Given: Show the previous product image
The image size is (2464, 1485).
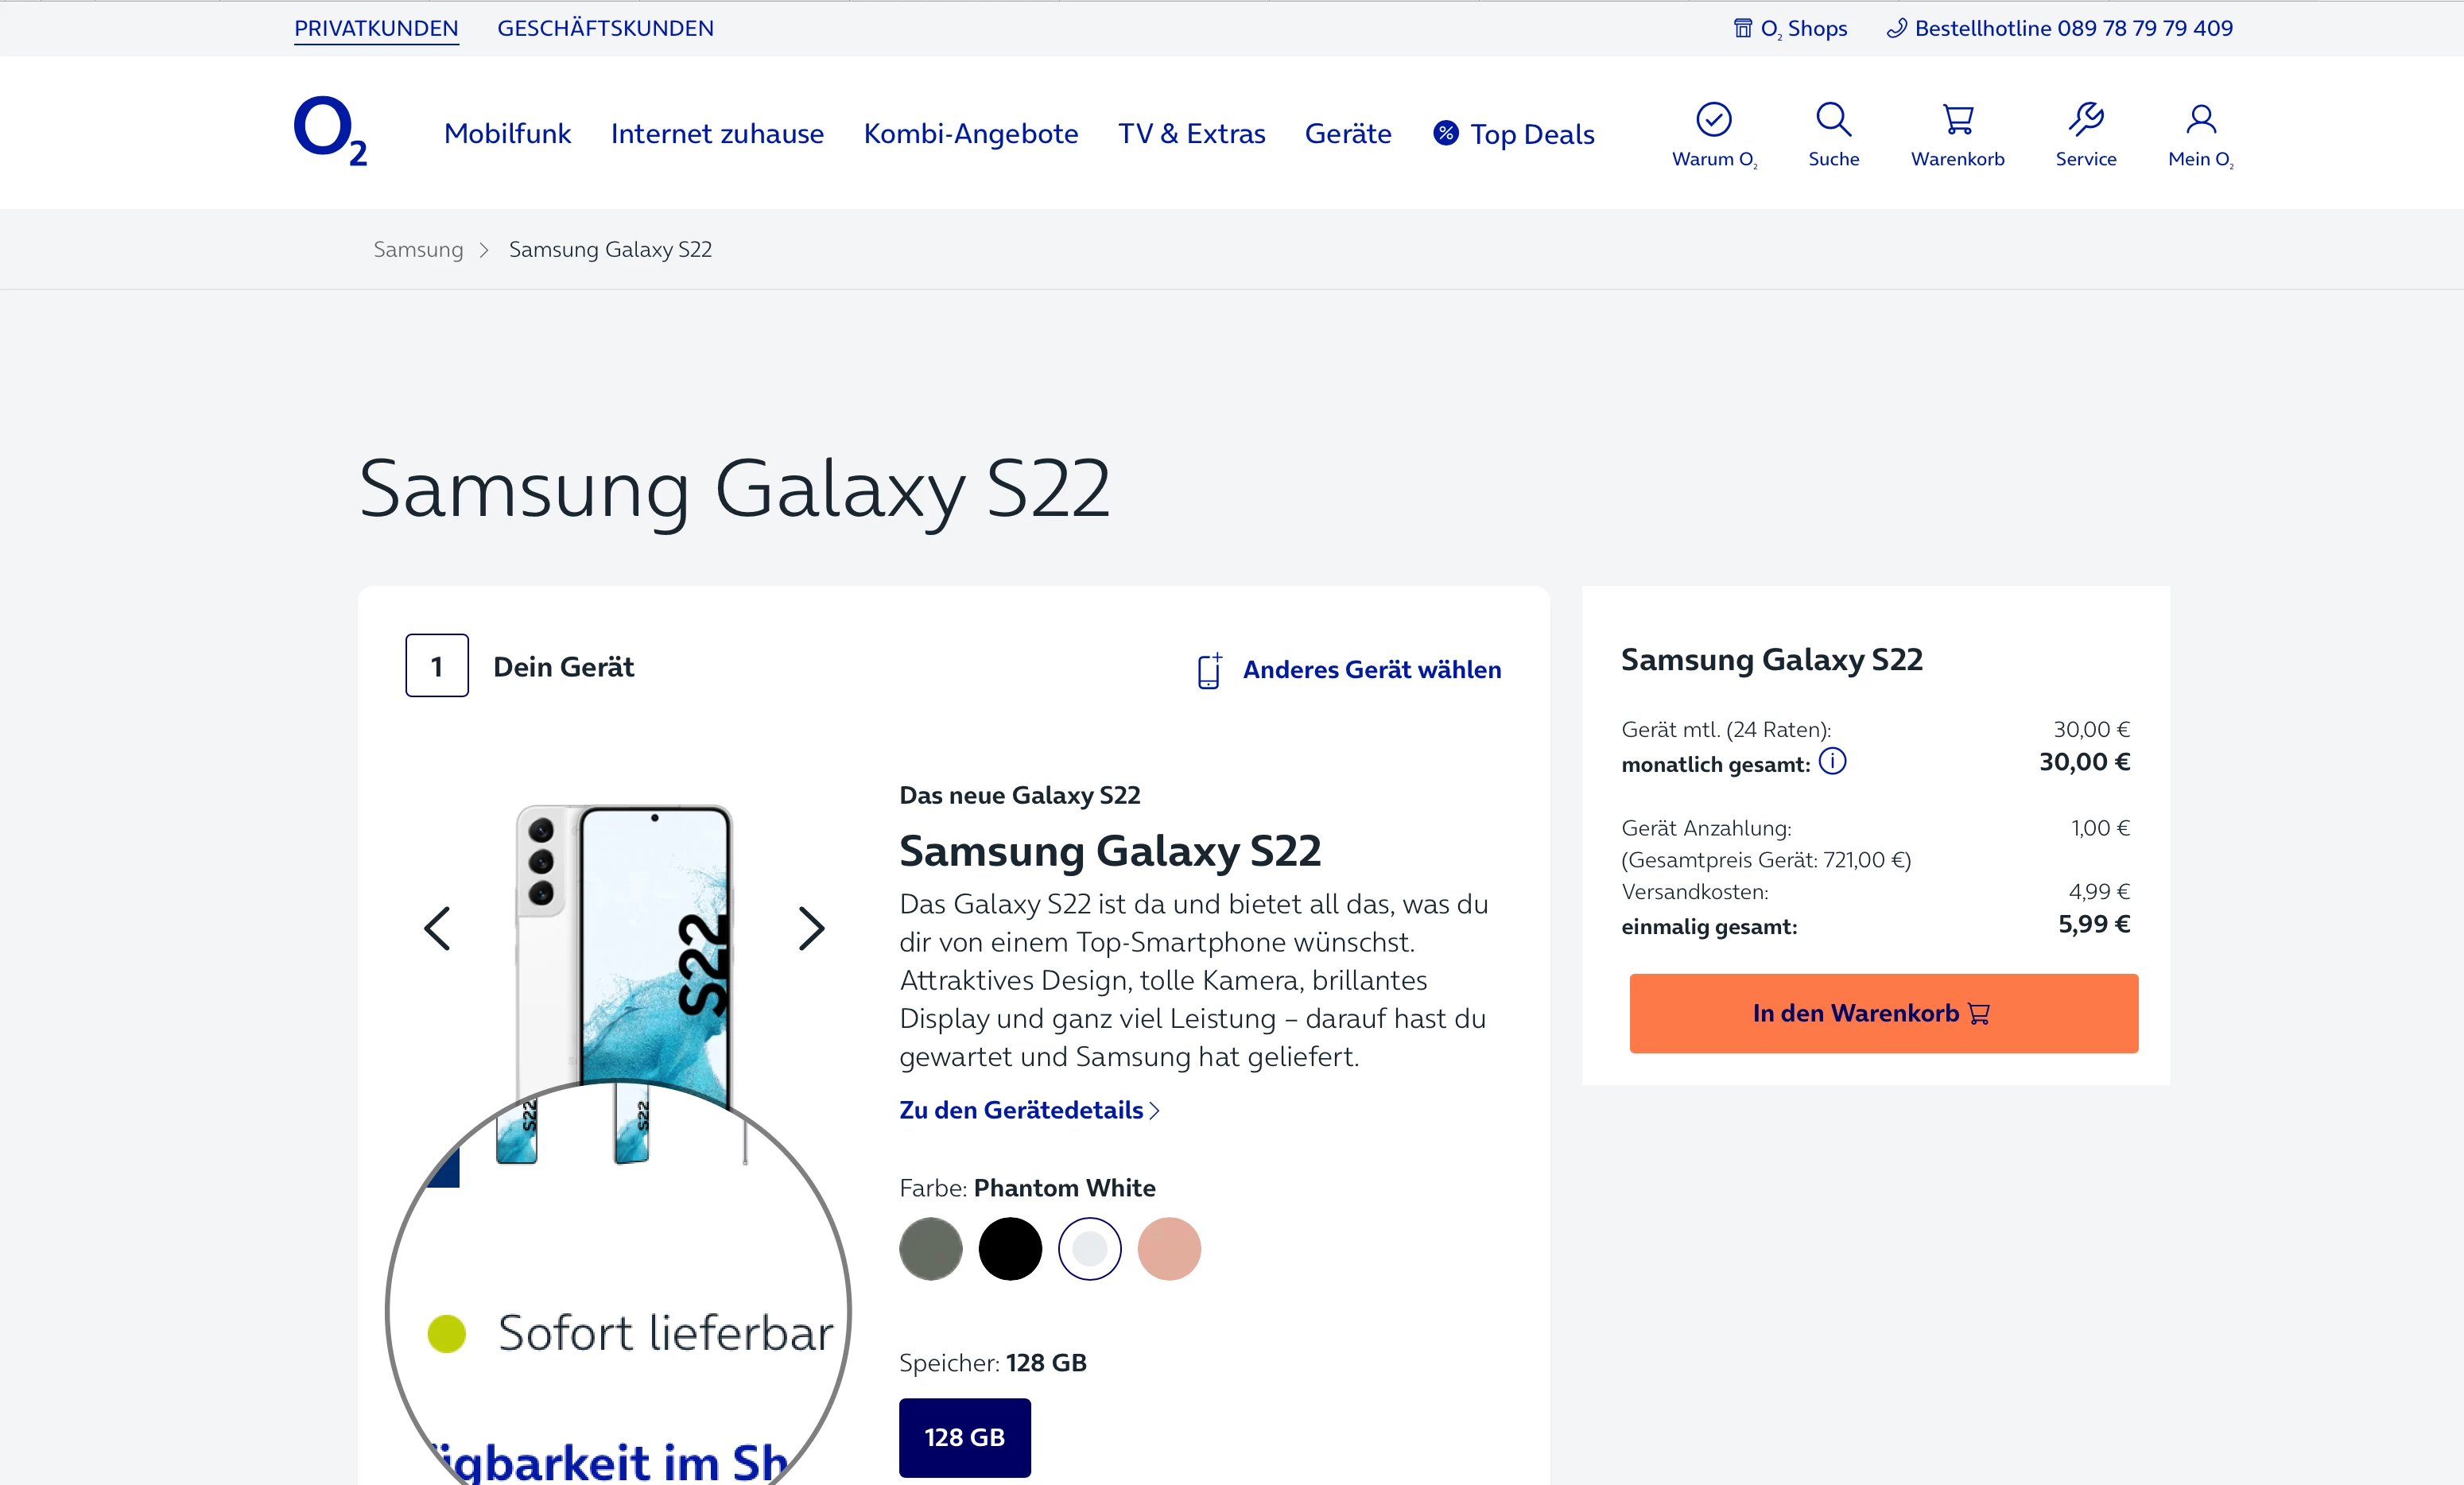Looking at the screenshot, I should tap(437, 929).
